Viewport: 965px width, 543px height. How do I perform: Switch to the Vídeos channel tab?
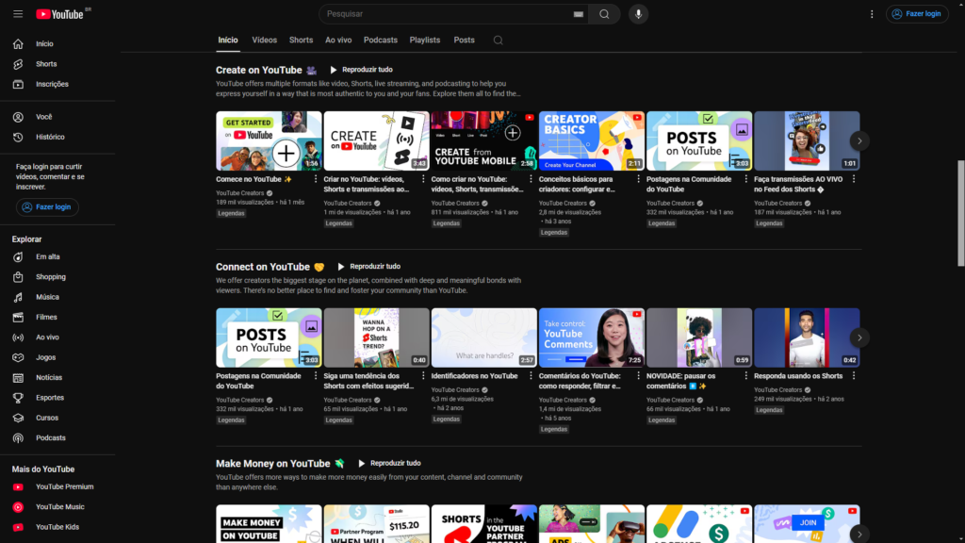[x=264, y=40]
